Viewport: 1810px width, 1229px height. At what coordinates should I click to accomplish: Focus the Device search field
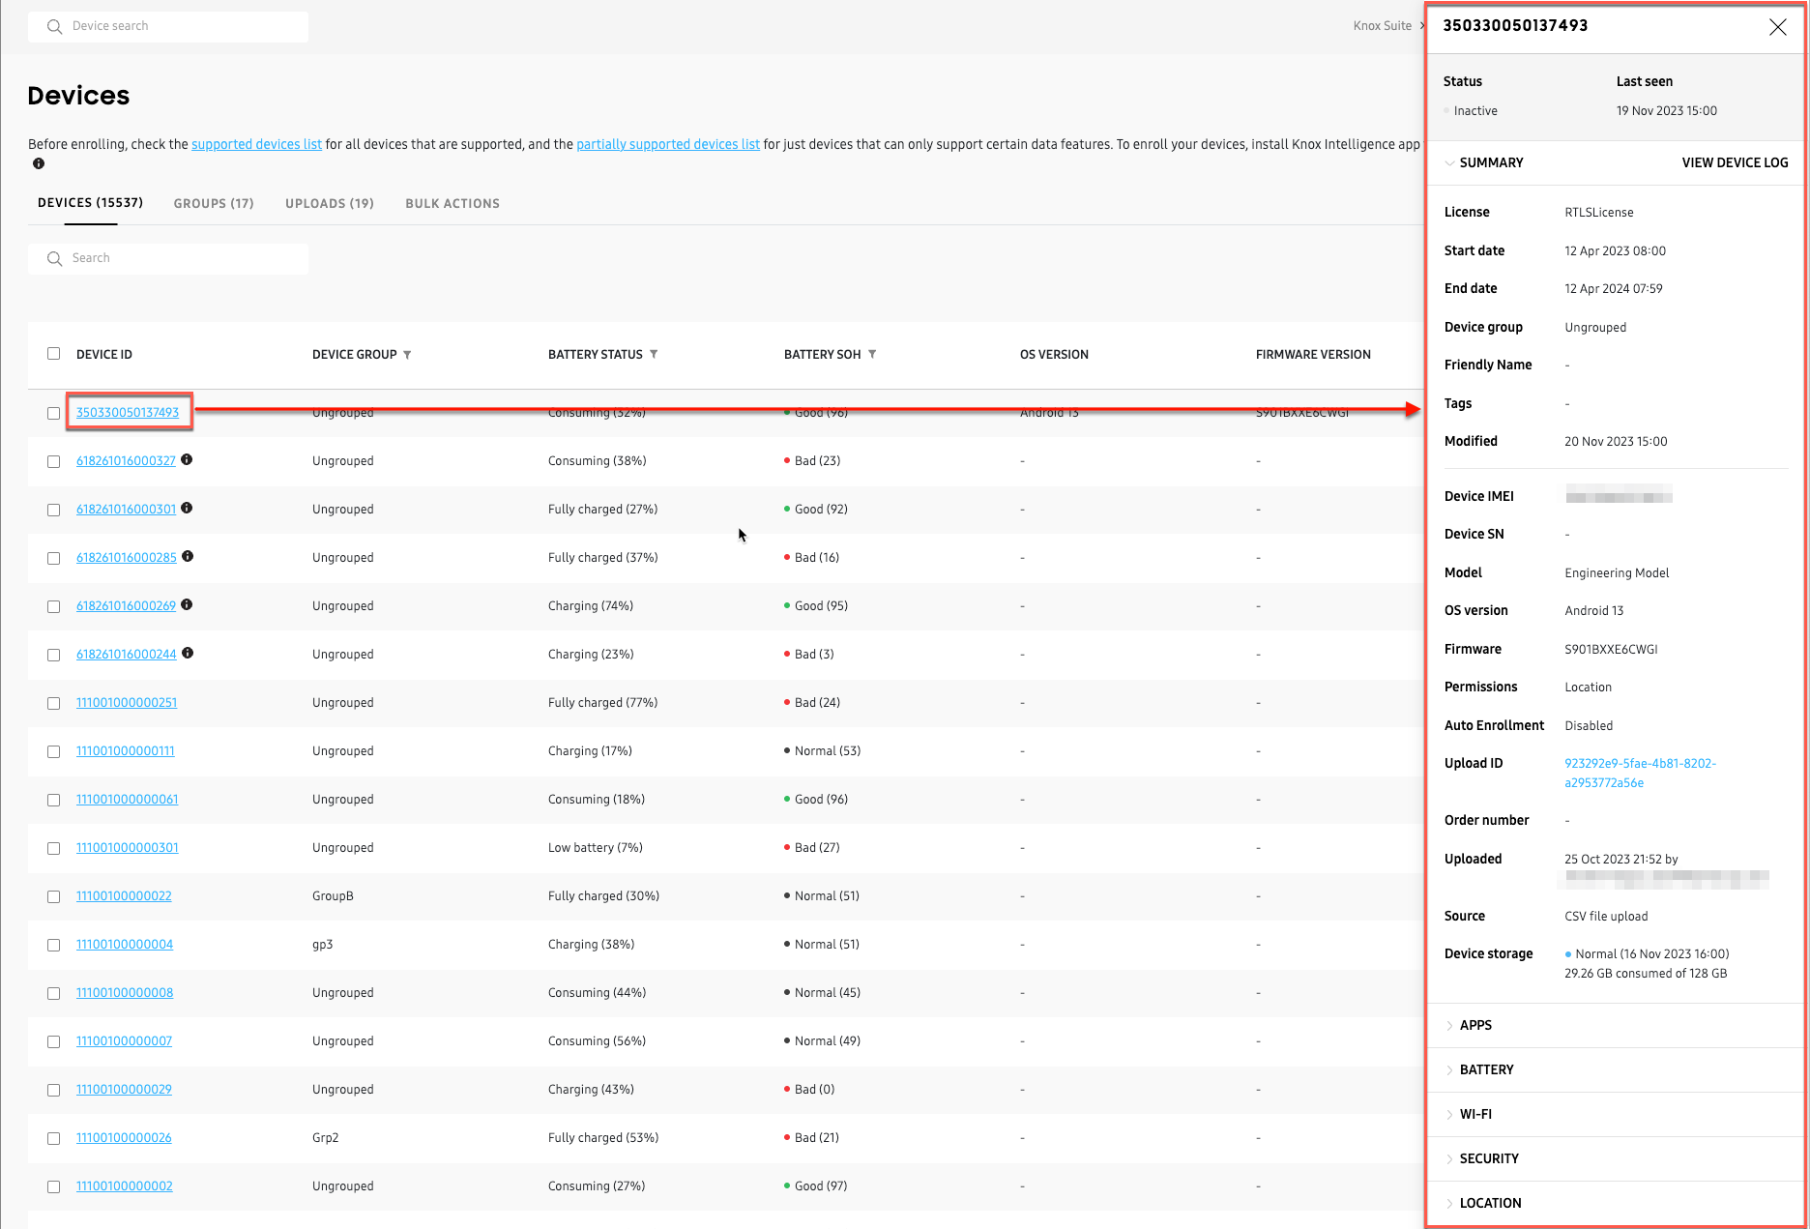168,27
